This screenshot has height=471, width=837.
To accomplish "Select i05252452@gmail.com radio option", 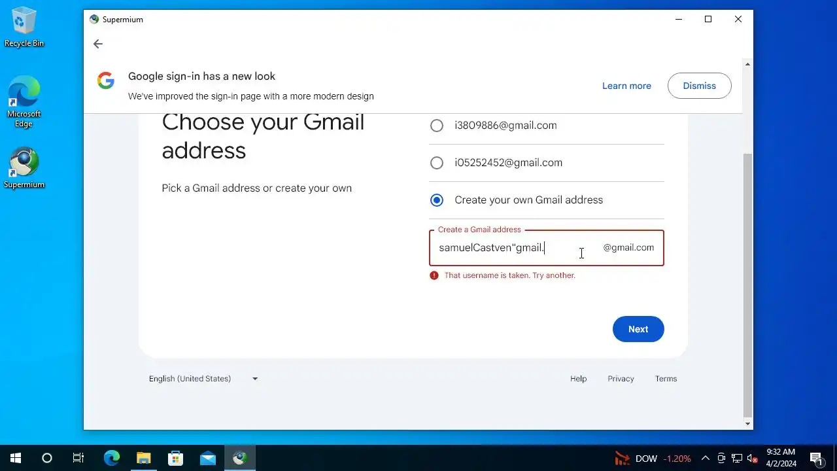I will click(x=437, y=163).
